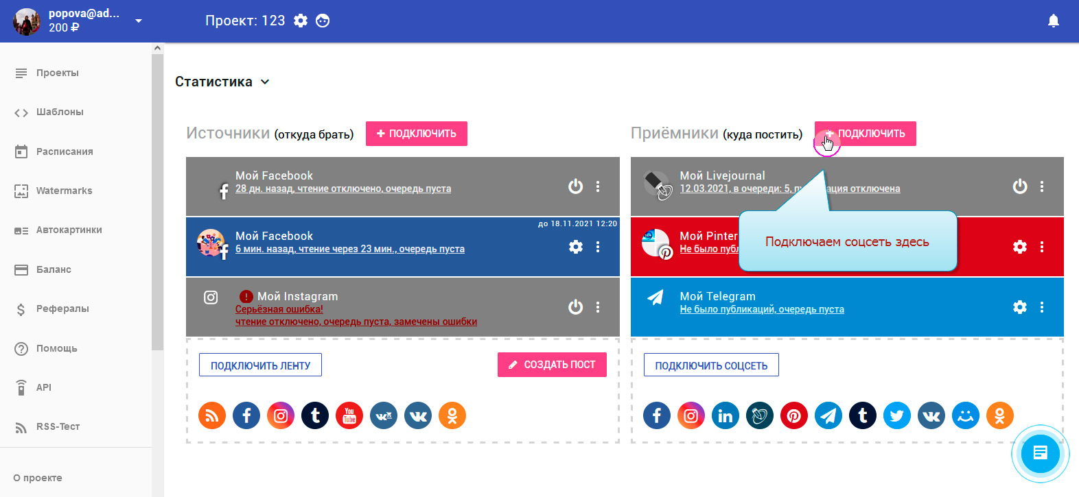The image size is (1079, 497).
Task: Go to Расписания in sidebar
Action: [65, 151]
